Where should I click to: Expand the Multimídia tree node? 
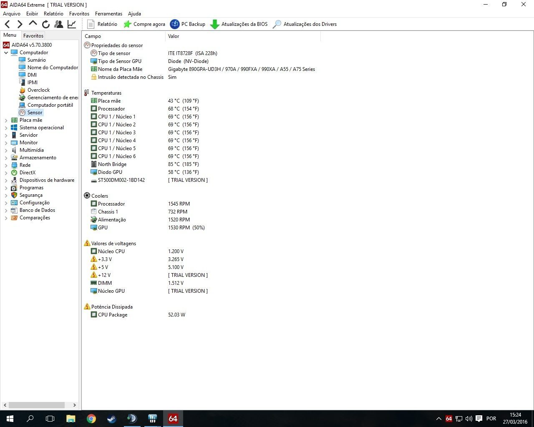coord(6,150)
